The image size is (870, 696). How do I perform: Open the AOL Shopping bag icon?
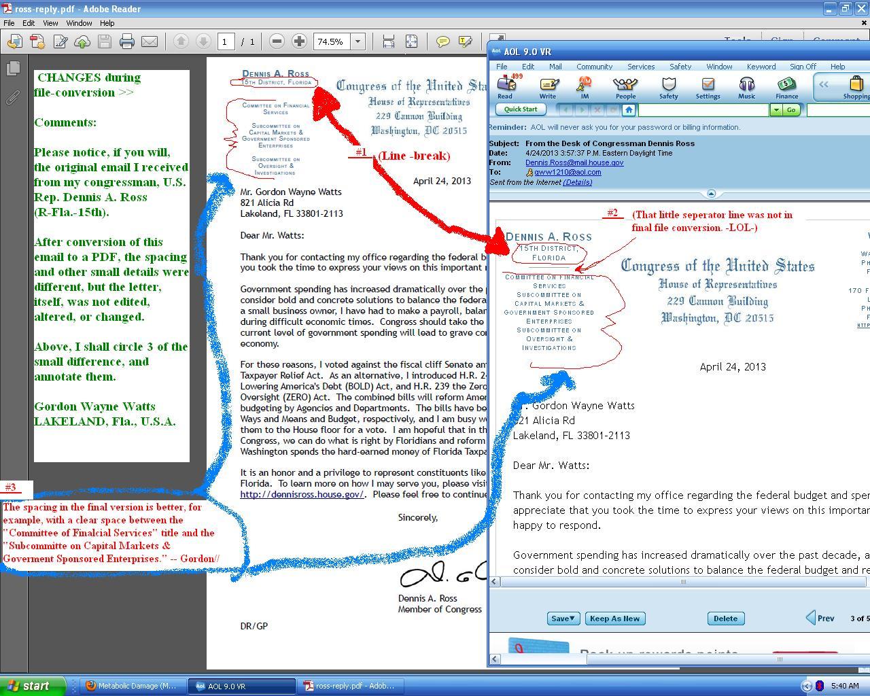pyautogui.click(x=856, y=87)
